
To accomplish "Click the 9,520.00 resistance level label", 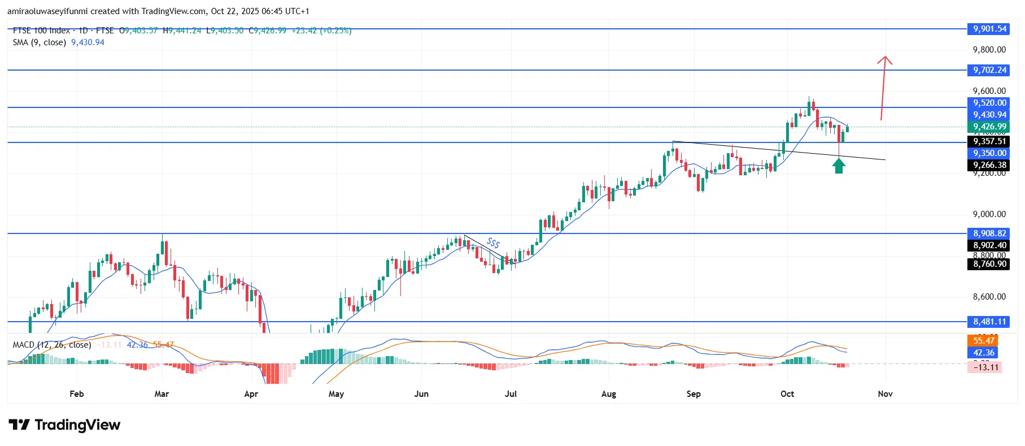I will (x=989, y=103).
